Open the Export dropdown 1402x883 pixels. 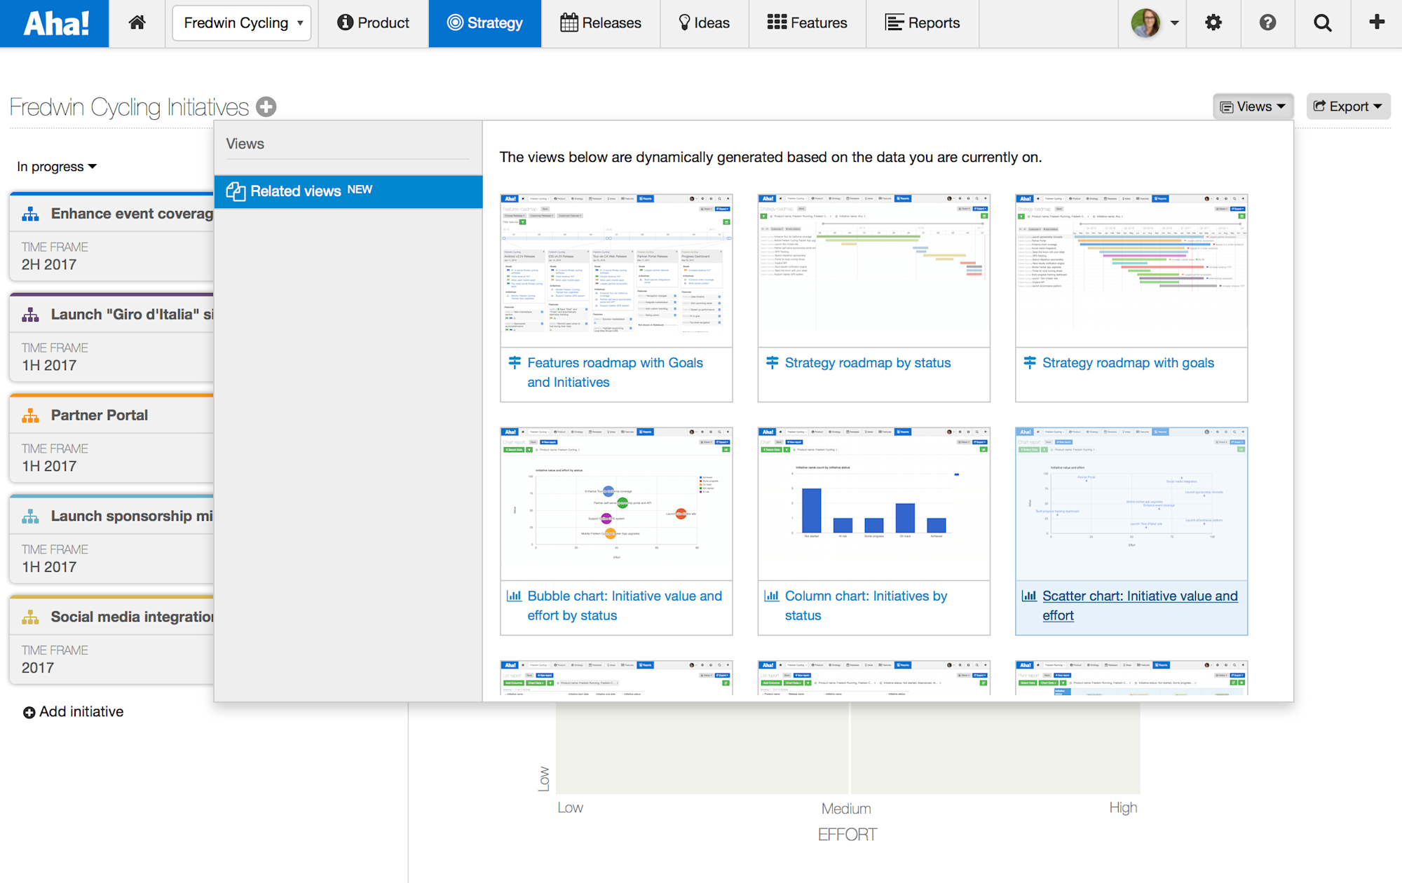coord(1347,106)
